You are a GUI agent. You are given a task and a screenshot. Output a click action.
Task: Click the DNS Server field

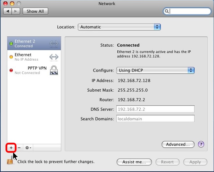[x=155, y=109]
